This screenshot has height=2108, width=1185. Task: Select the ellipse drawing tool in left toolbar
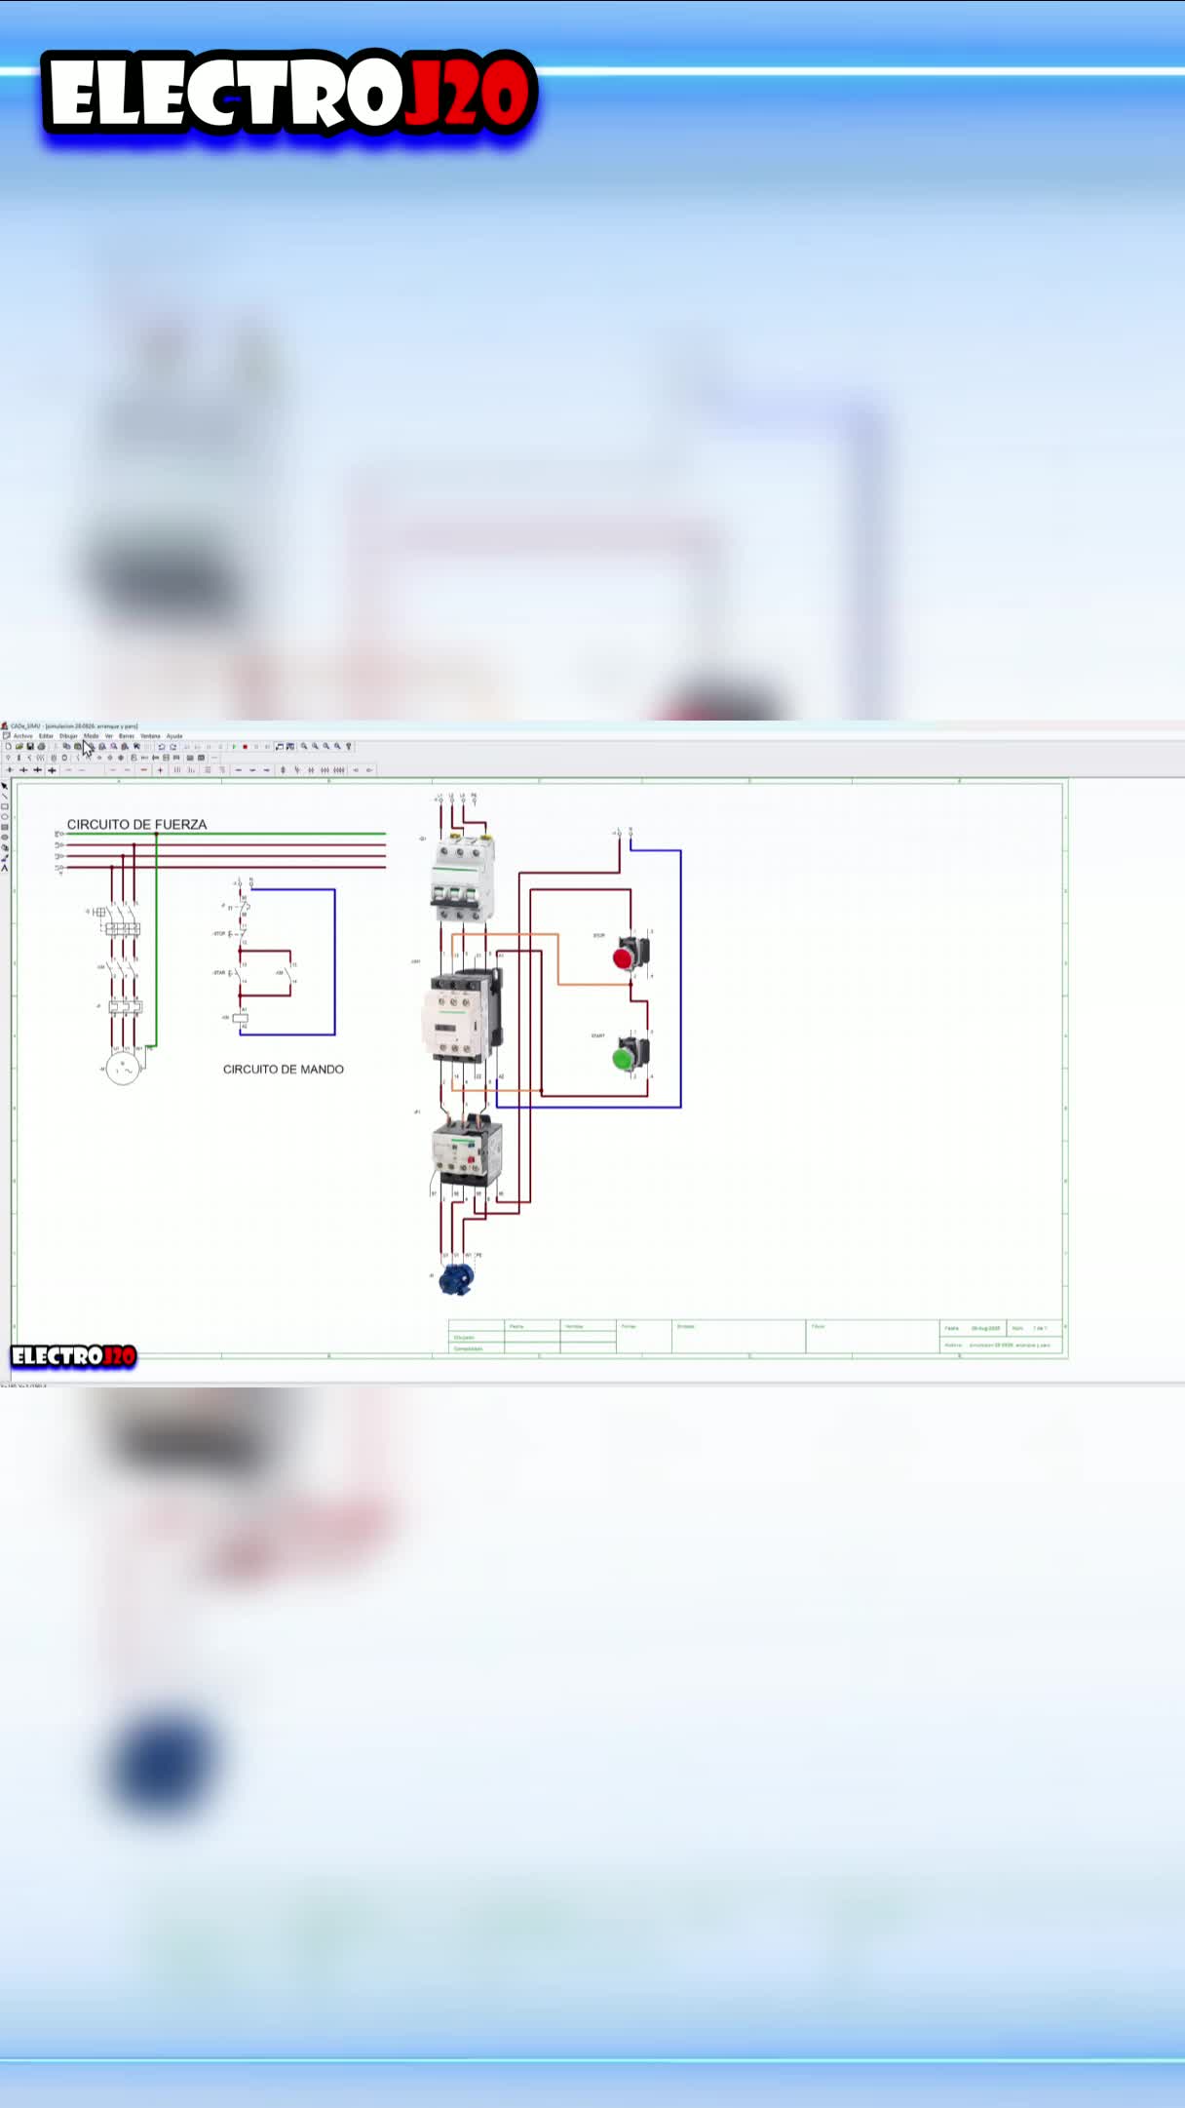pyautogui.click(x=5, y=817)
